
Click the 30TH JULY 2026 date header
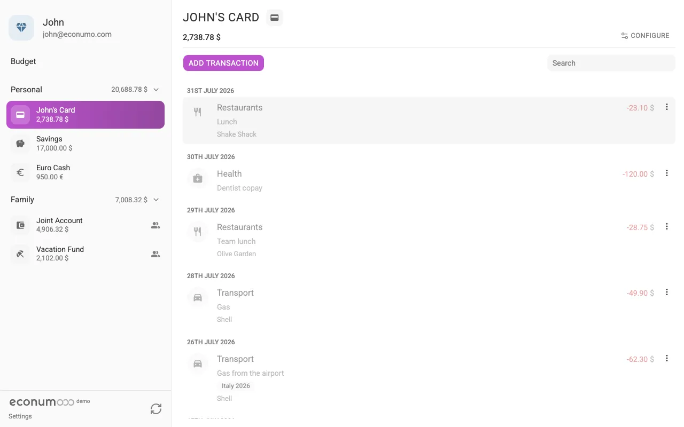coord(211,157)
